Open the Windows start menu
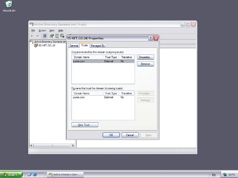The width and height of the screenshot is (238, 178). [x=11, y=175]
